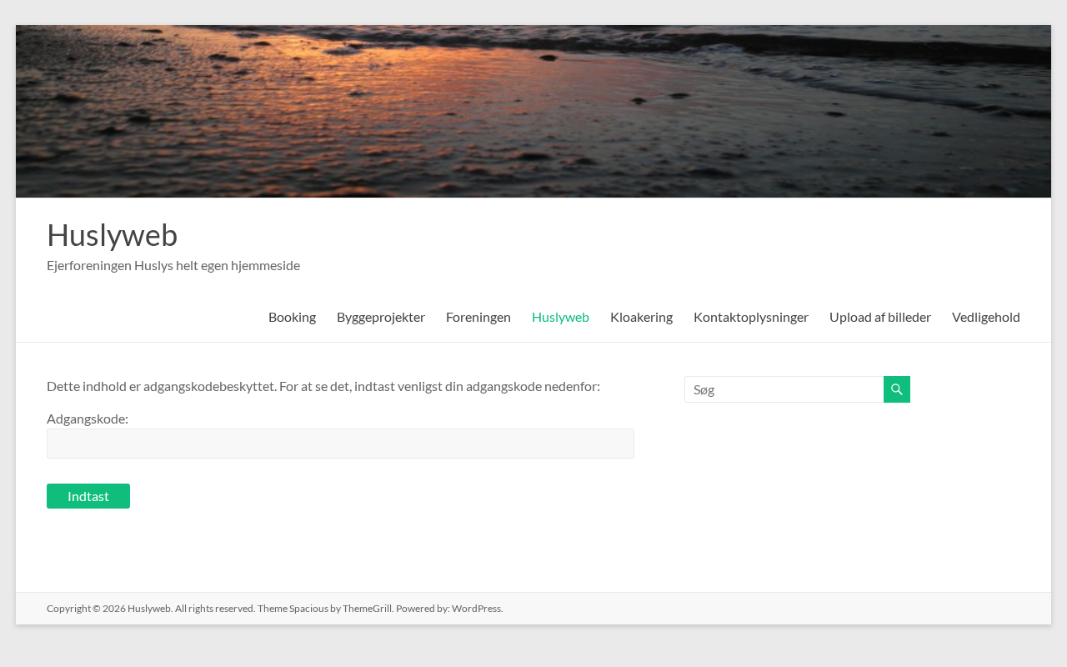This screenshot has height=667, width=1067.
Task: Go to Kontaktoplysninger
Action: click(751, 317)
